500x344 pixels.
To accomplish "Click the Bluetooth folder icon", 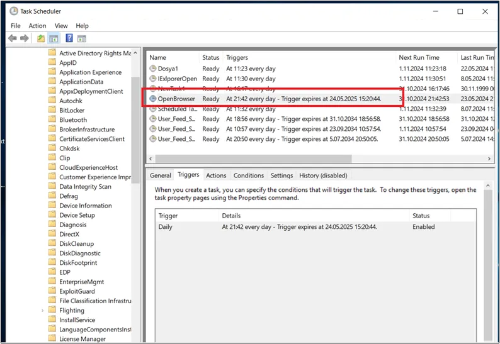I will coord(52,119).
